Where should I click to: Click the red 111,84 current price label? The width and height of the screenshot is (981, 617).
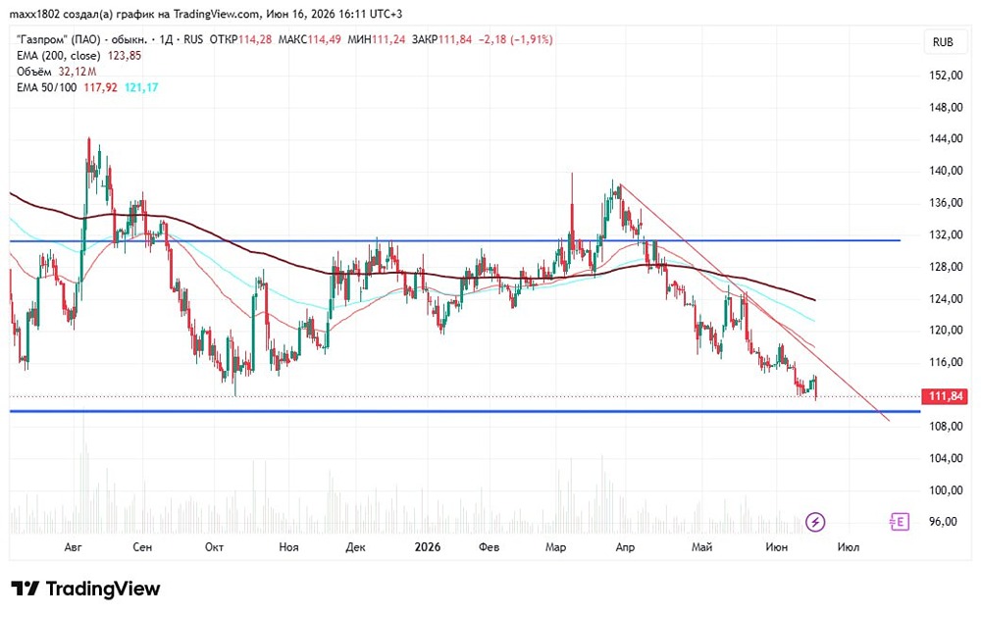tap(946, 396)
